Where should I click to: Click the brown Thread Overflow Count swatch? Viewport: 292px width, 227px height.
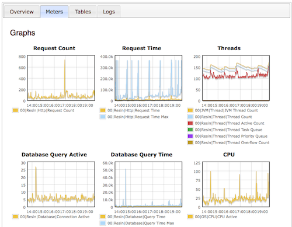tap(190, 142)
